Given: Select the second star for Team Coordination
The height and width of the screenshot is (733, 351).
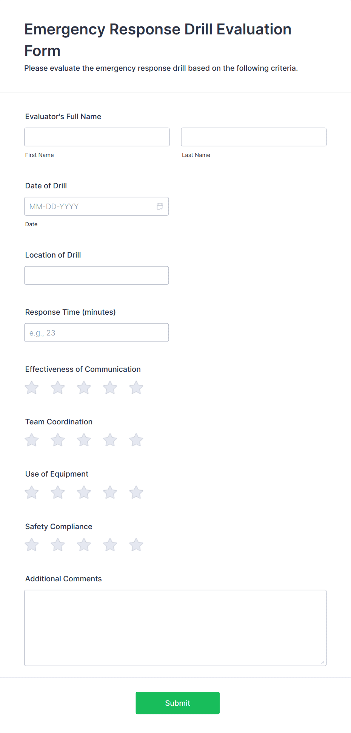Looking at the screenshot, I should click(58, 440).
